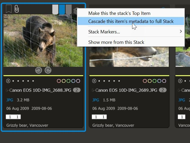
Task: Click the stack count badge on IMG_2689
Action: pos(163,90)
